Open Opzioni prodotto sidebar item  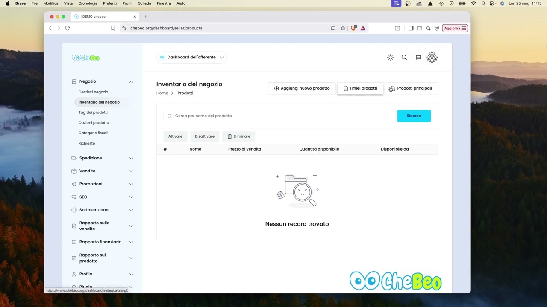tap(94, 123)
